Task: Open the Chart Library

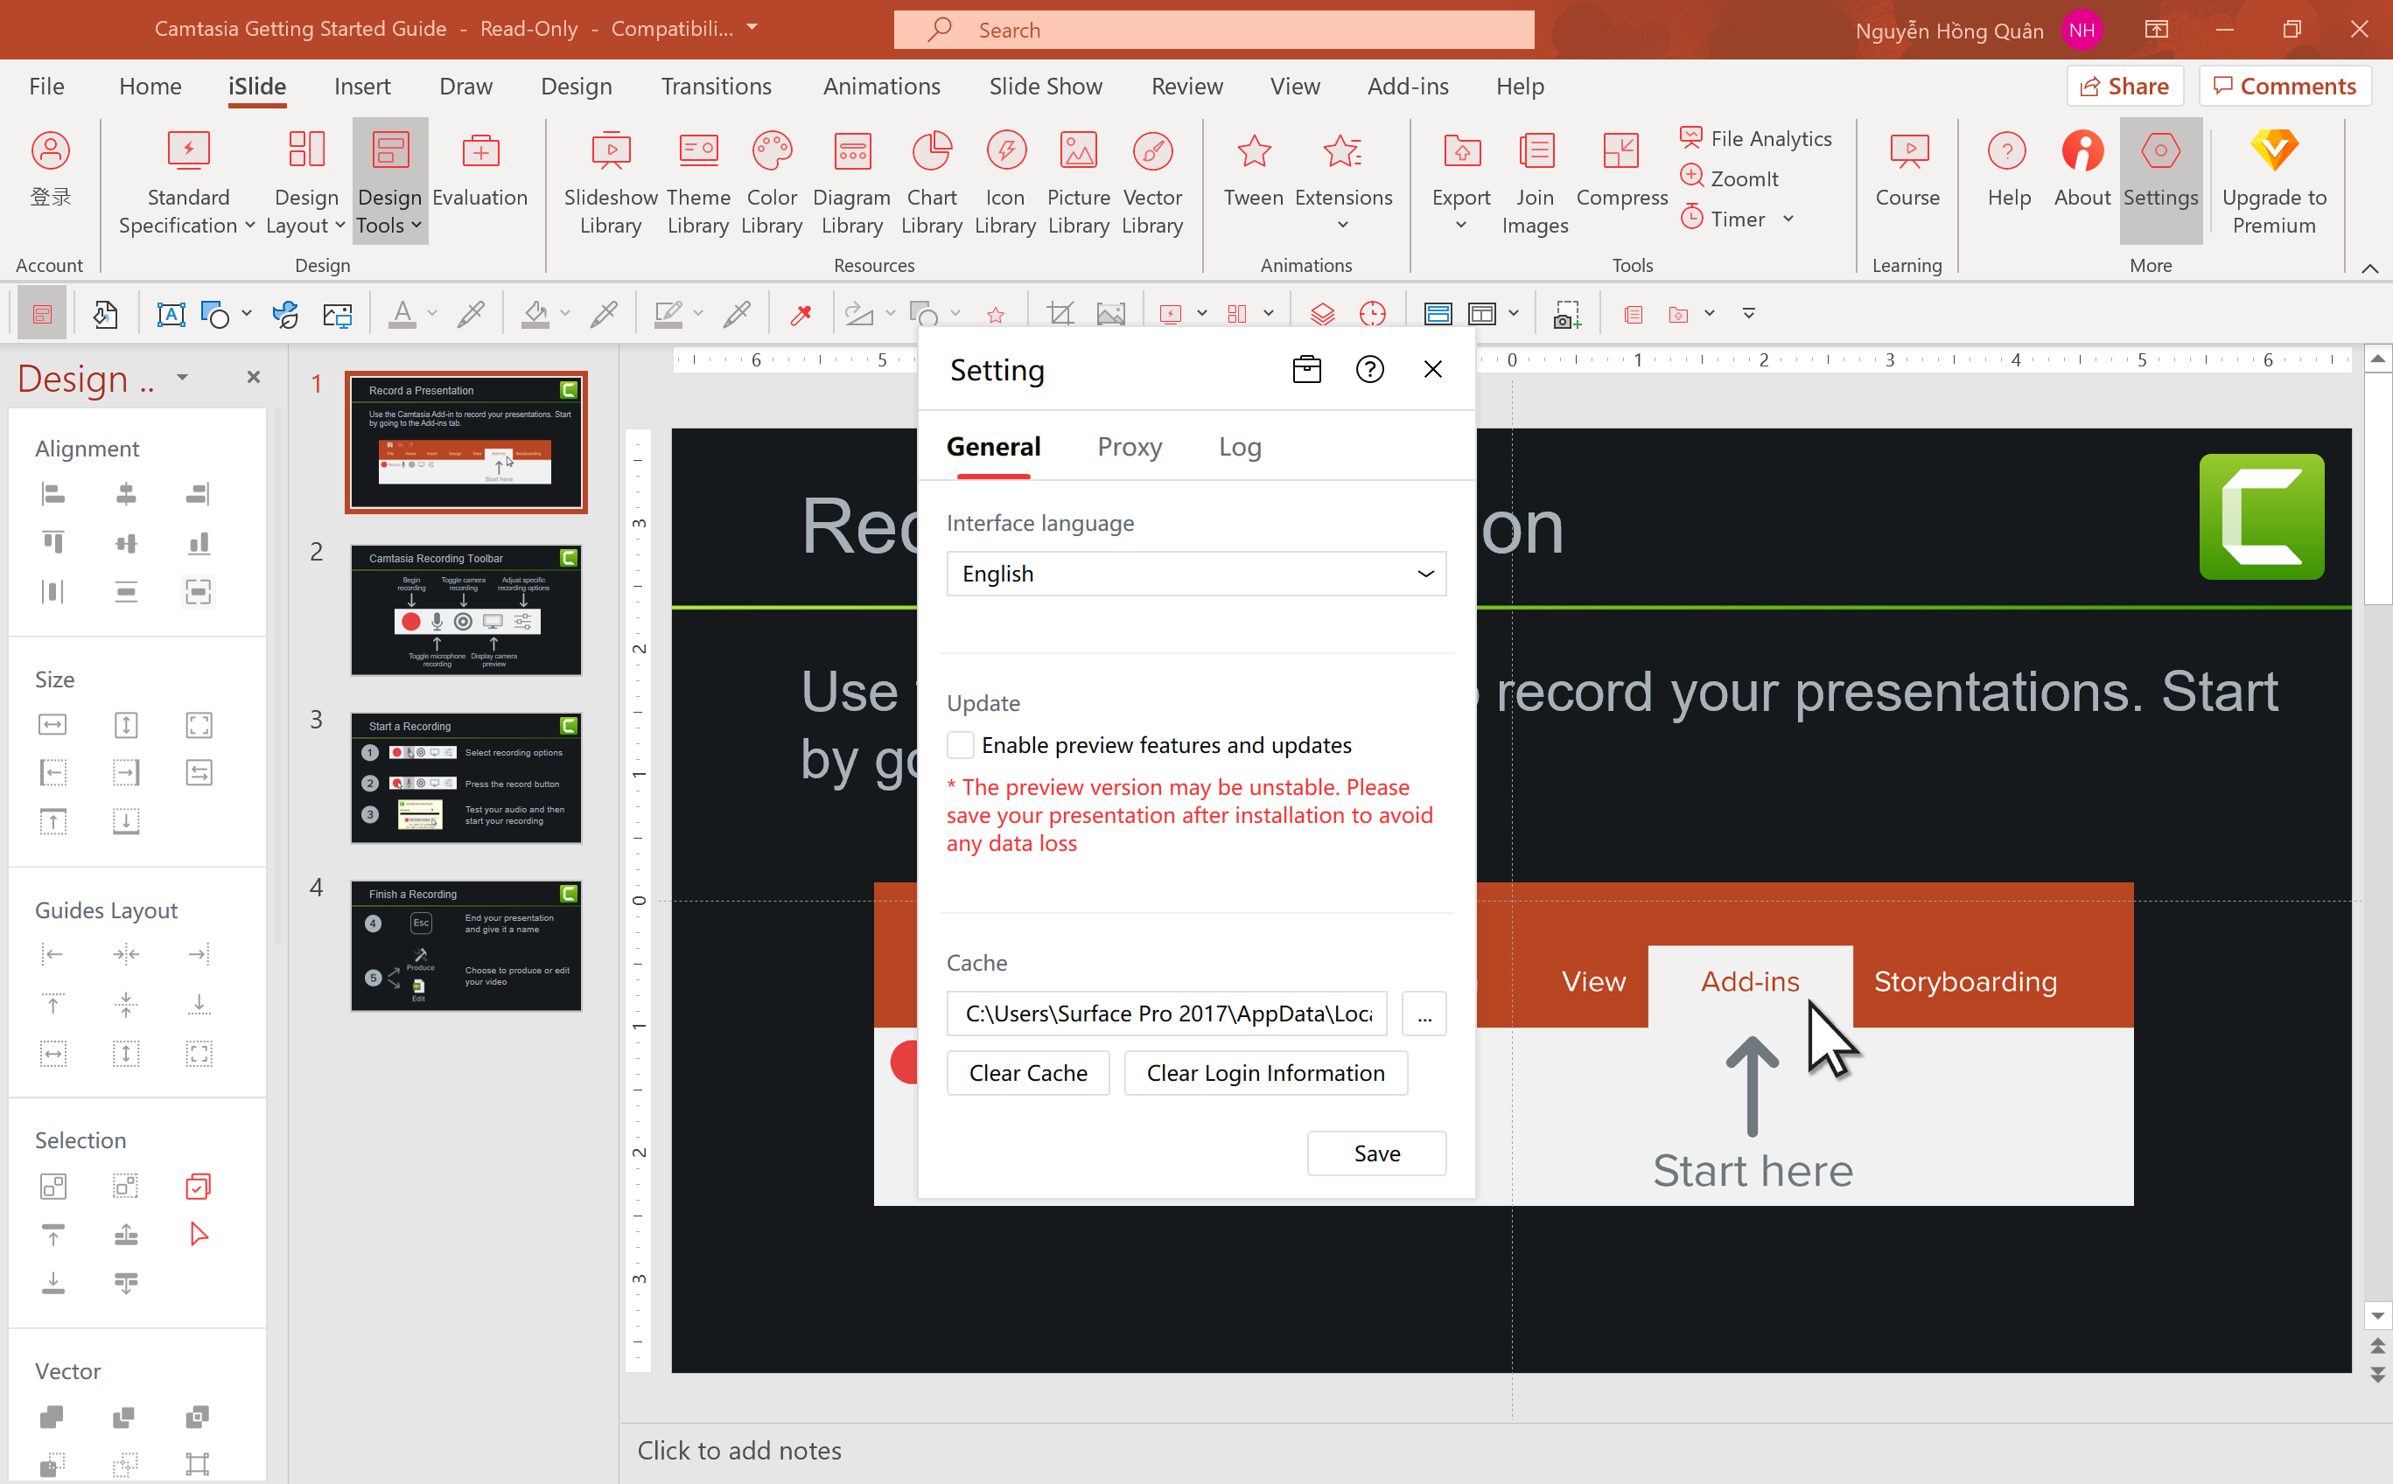Action: click(x=931, y=184)
